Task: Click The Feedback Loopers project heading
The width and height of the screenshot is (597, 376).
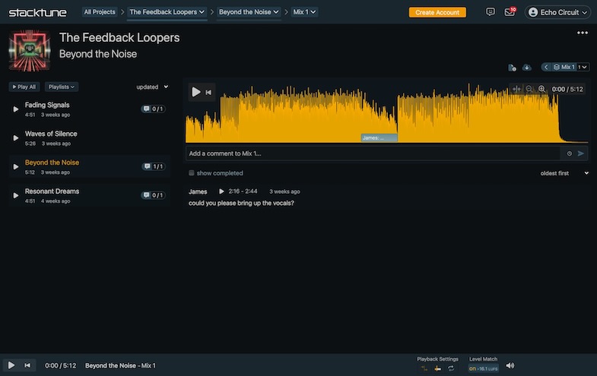Action: [x=119, y=38]
